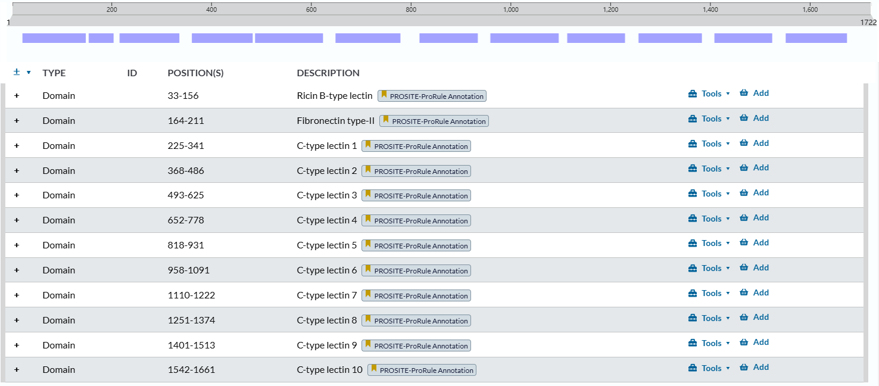Click the basket Add icon for Ricin B-type lectin
This screenshot has width=879, height=386.
743,94
